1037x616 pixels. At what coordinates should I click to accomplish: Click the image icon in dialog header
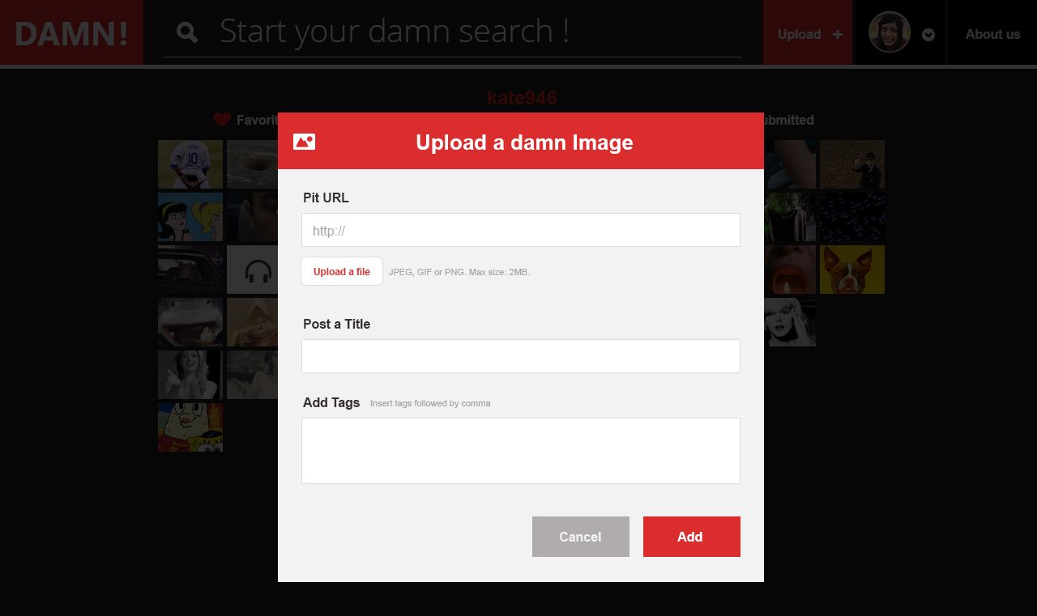pos(305,142)
